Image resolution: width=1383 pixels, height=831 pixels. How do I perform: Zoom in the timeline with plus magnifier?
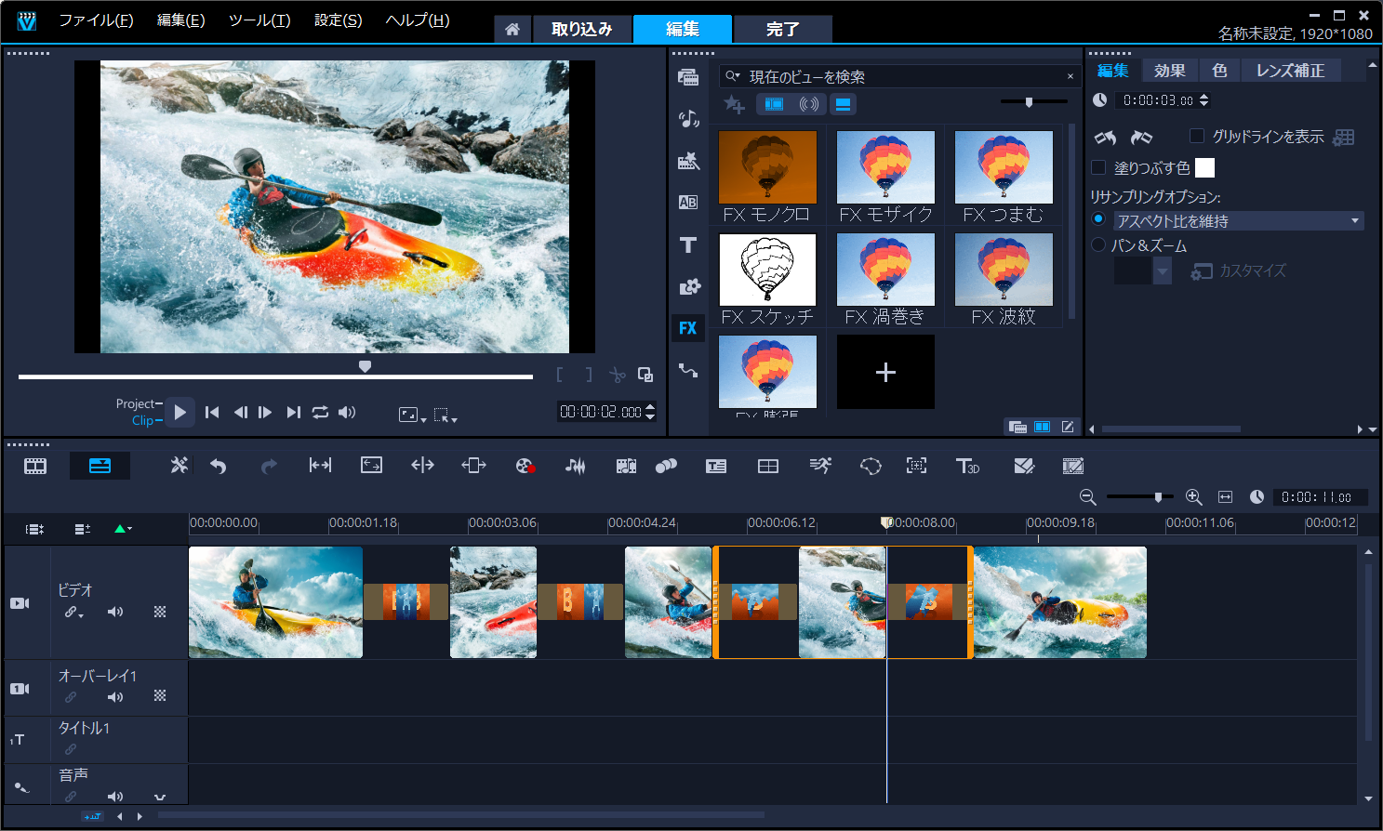click(x=1193, y=497)
